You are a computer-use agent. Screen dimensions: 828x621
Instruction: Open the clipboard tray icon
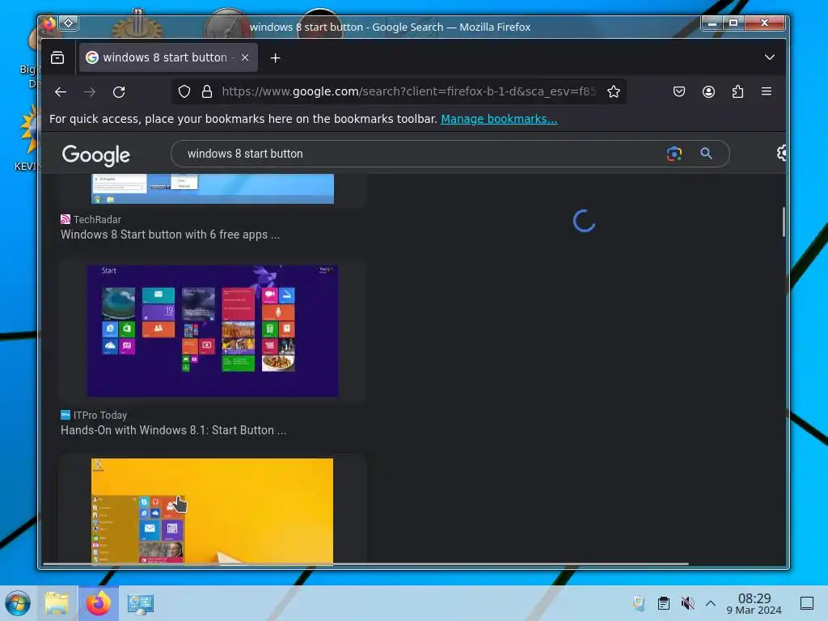663,603
